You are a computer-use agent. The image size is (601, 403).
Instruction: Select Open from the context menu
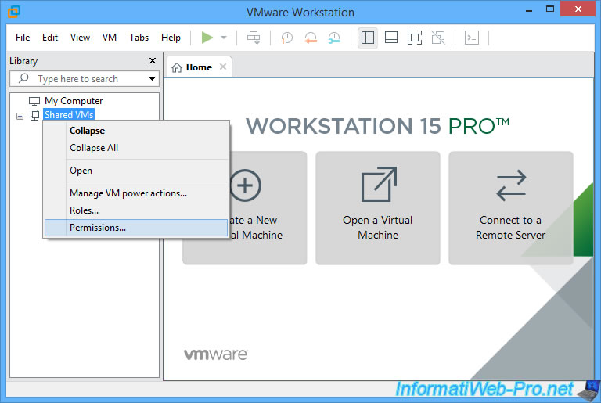136,171
